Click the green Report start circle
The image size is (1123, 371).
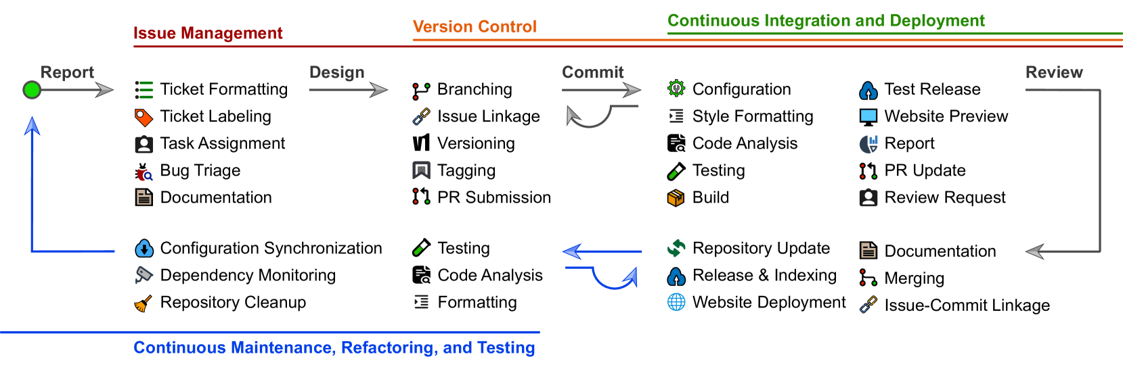coord(32,90)
